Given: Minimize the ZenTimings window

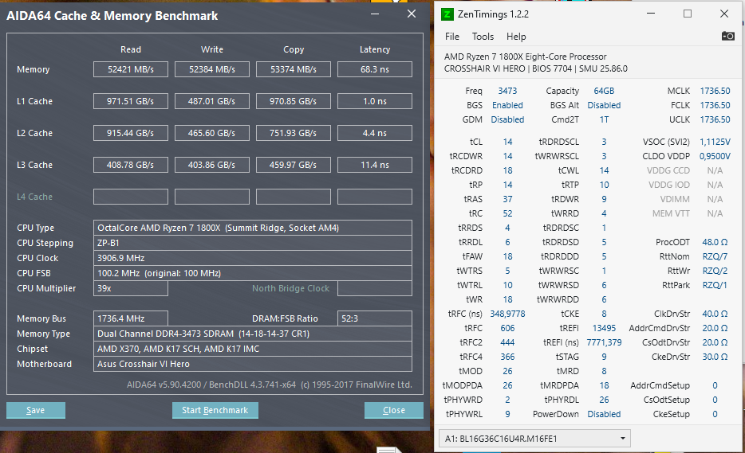Looking at the screenshot, I should point(651,14).
